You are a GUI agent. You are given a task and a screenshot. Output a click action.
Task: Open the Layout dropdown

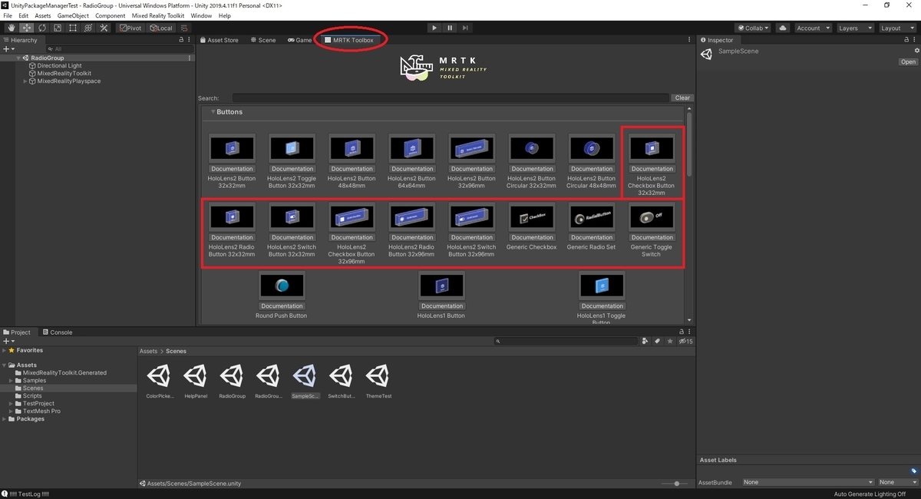896,28
